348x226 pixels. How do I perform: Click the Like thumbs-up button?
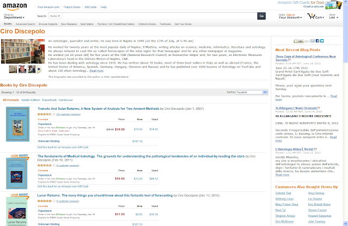tap(299, 41)
